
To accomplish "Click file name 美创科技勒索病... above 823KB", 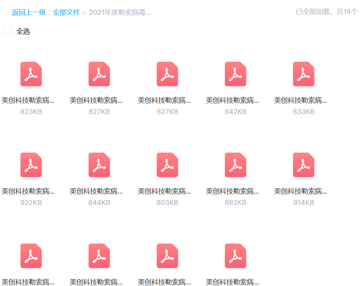I will pyautogui.click(x=28, y=100).
